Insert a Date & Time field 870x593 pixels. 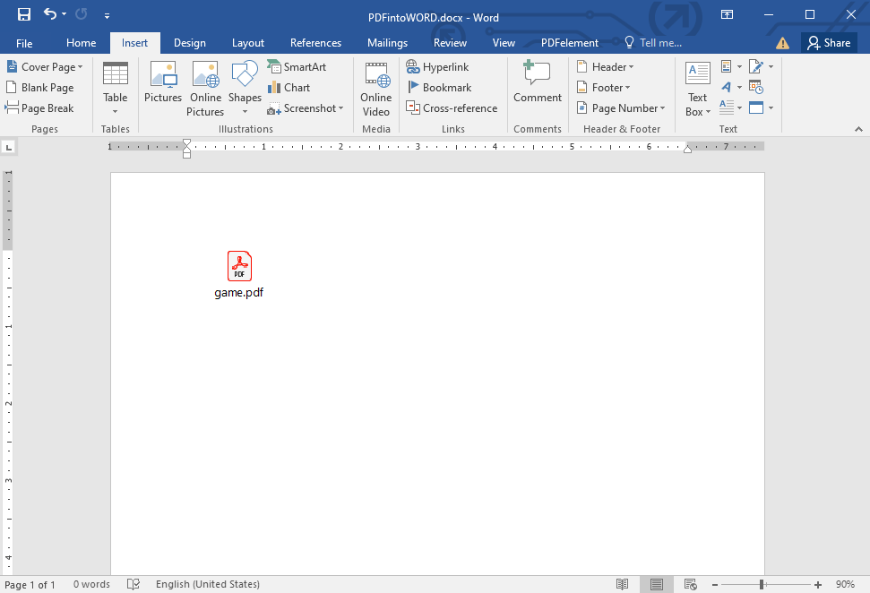(x=757, y=87)
